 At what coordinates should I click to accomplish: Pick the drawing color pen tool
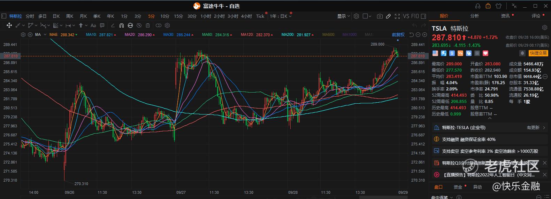point(113,25)
